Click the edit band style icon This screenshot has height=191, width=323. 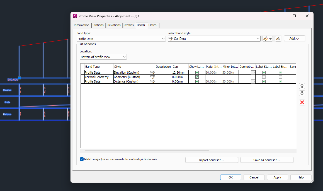tap(266, 38)
